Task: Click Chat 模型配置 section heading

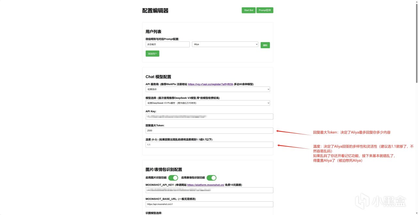Action: 158,77
